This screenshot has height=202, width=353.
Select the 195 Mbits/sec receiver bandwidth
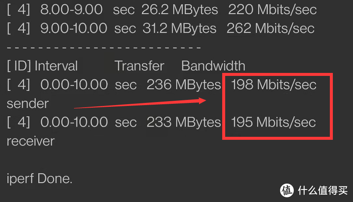click(x=273, y=122)
